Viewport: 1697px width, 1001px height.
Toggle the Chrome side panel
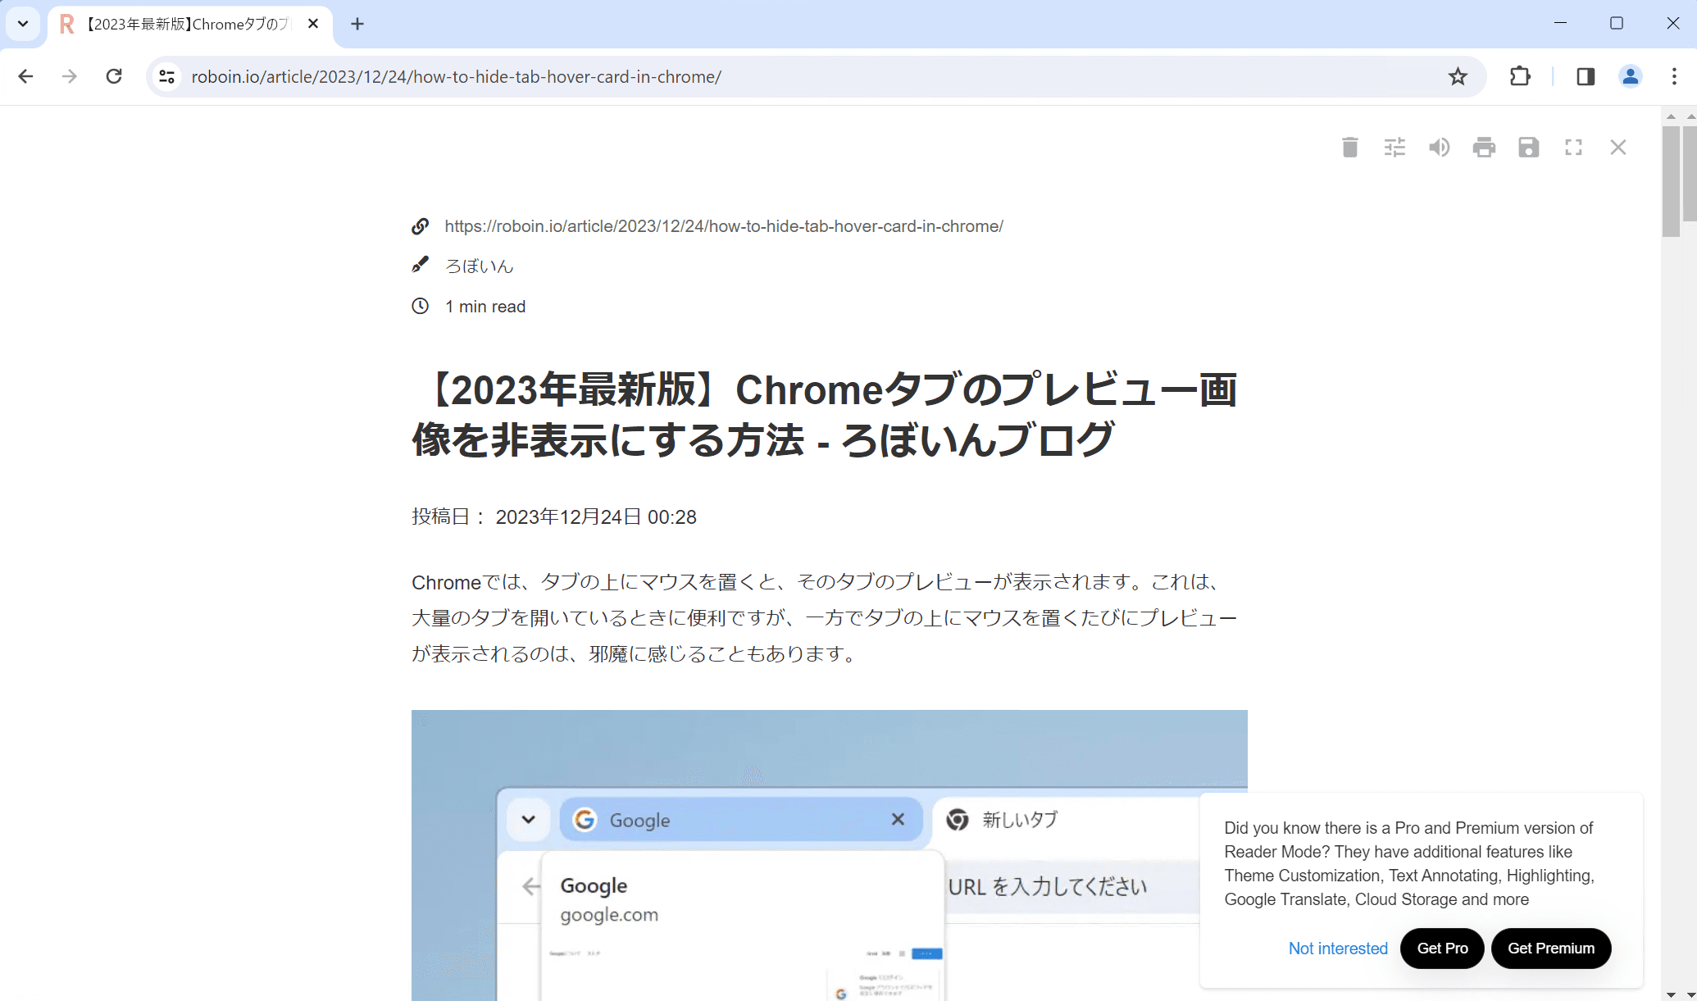(x=1586, y=76)
